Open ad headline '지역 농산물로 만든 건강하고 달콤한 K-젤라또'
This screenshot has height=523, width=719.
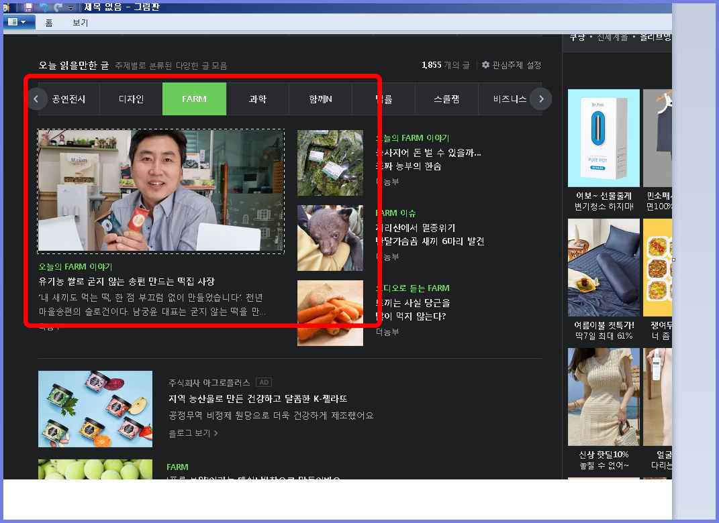258,399
